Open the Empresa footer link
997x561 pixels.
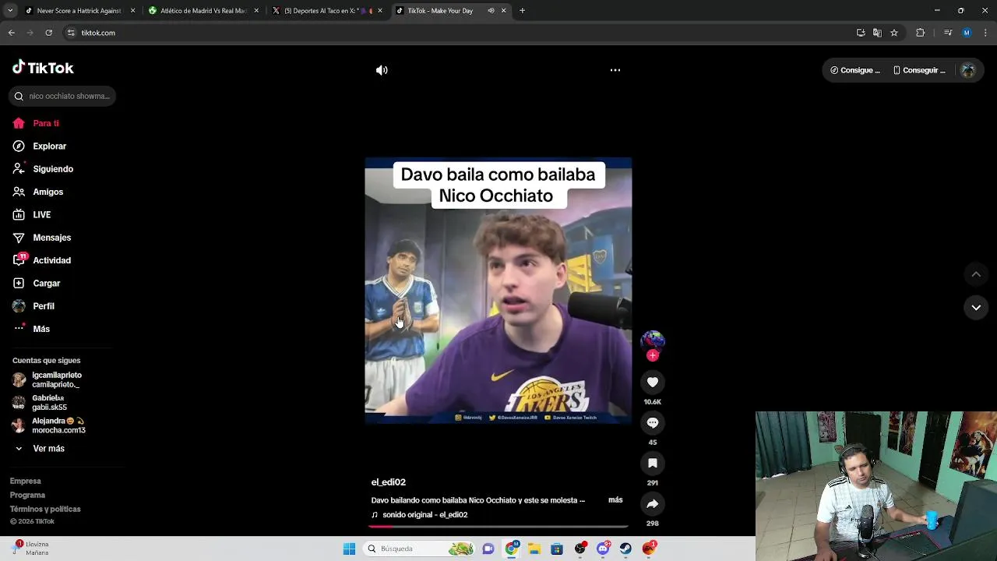(26, 482)
